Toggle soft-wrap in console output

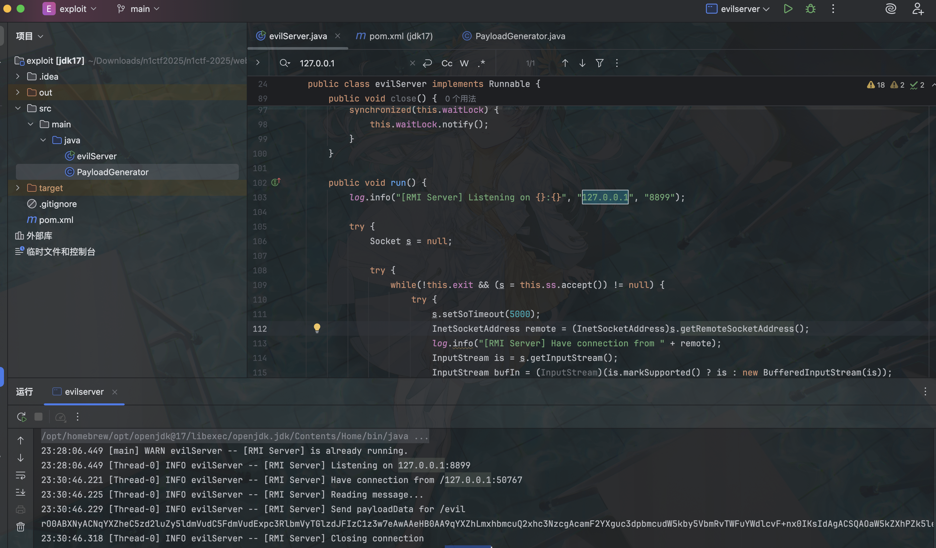21,475
